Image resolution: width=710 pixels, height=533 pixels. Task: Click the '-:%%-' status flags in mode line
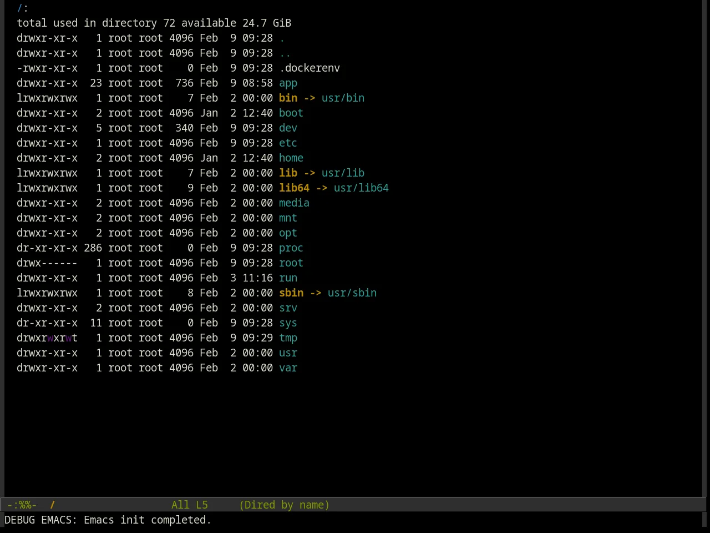click(22, 505)
